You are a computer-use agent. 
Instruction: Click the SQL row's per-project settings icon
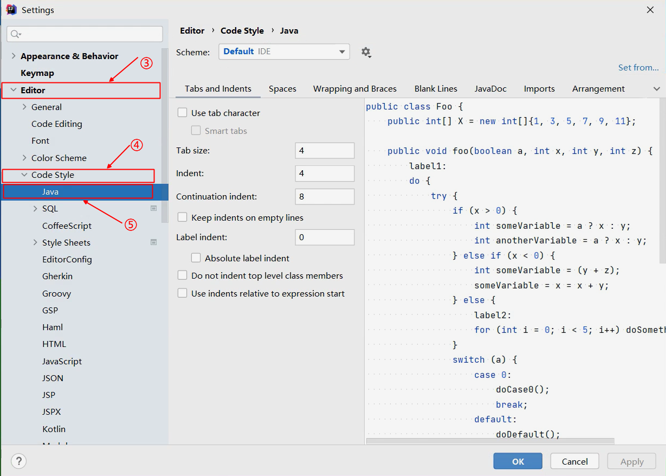tap(153, 209)
